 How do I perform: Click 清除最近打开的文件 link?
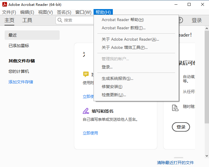(x=175, y=163)
